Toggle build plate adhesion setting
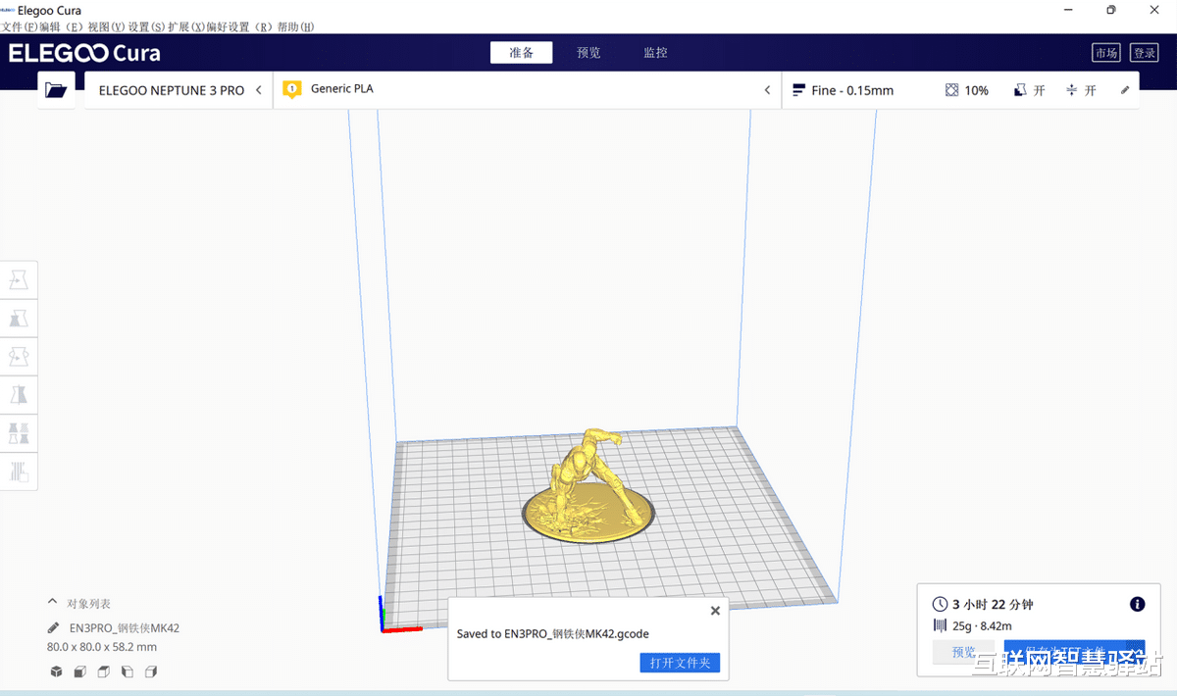The height and width of the screenshot is (696, 1177). click(1082, 89)
